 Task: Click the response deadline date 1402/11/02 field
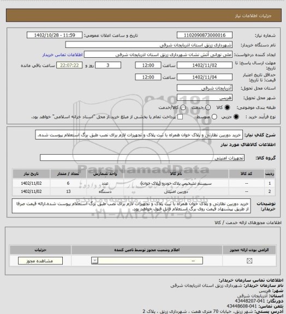205,65
